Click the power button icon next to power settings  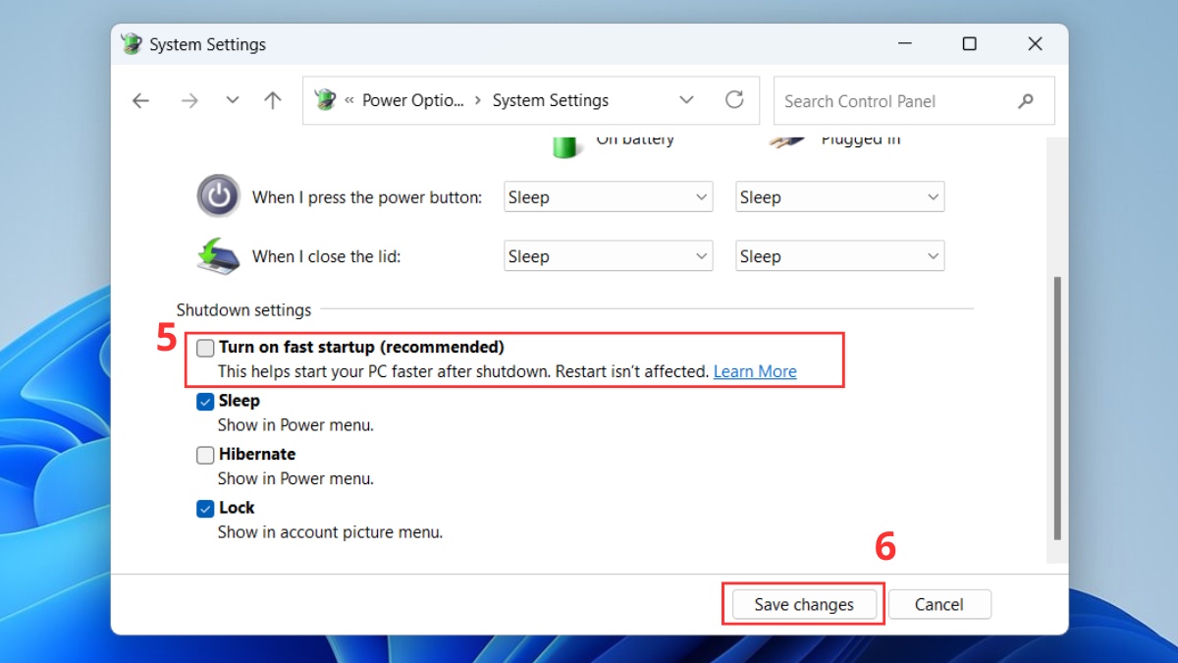point(218,196)
